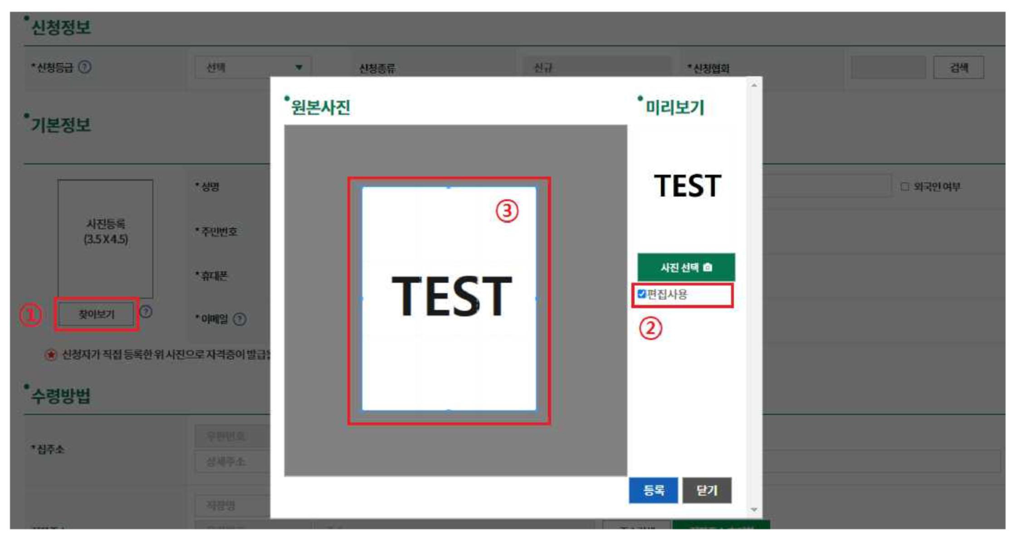The image size is (1016, 541).
Task: Click the help icon next to 신청등급
Action: coord(85,67)
